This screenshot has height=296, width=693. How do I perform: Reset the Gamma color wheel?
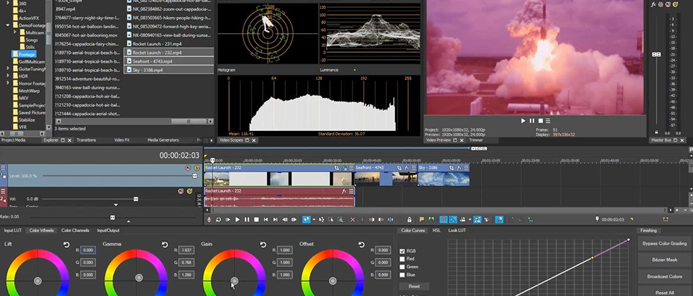pyautogui.click(x=165, y=244)
